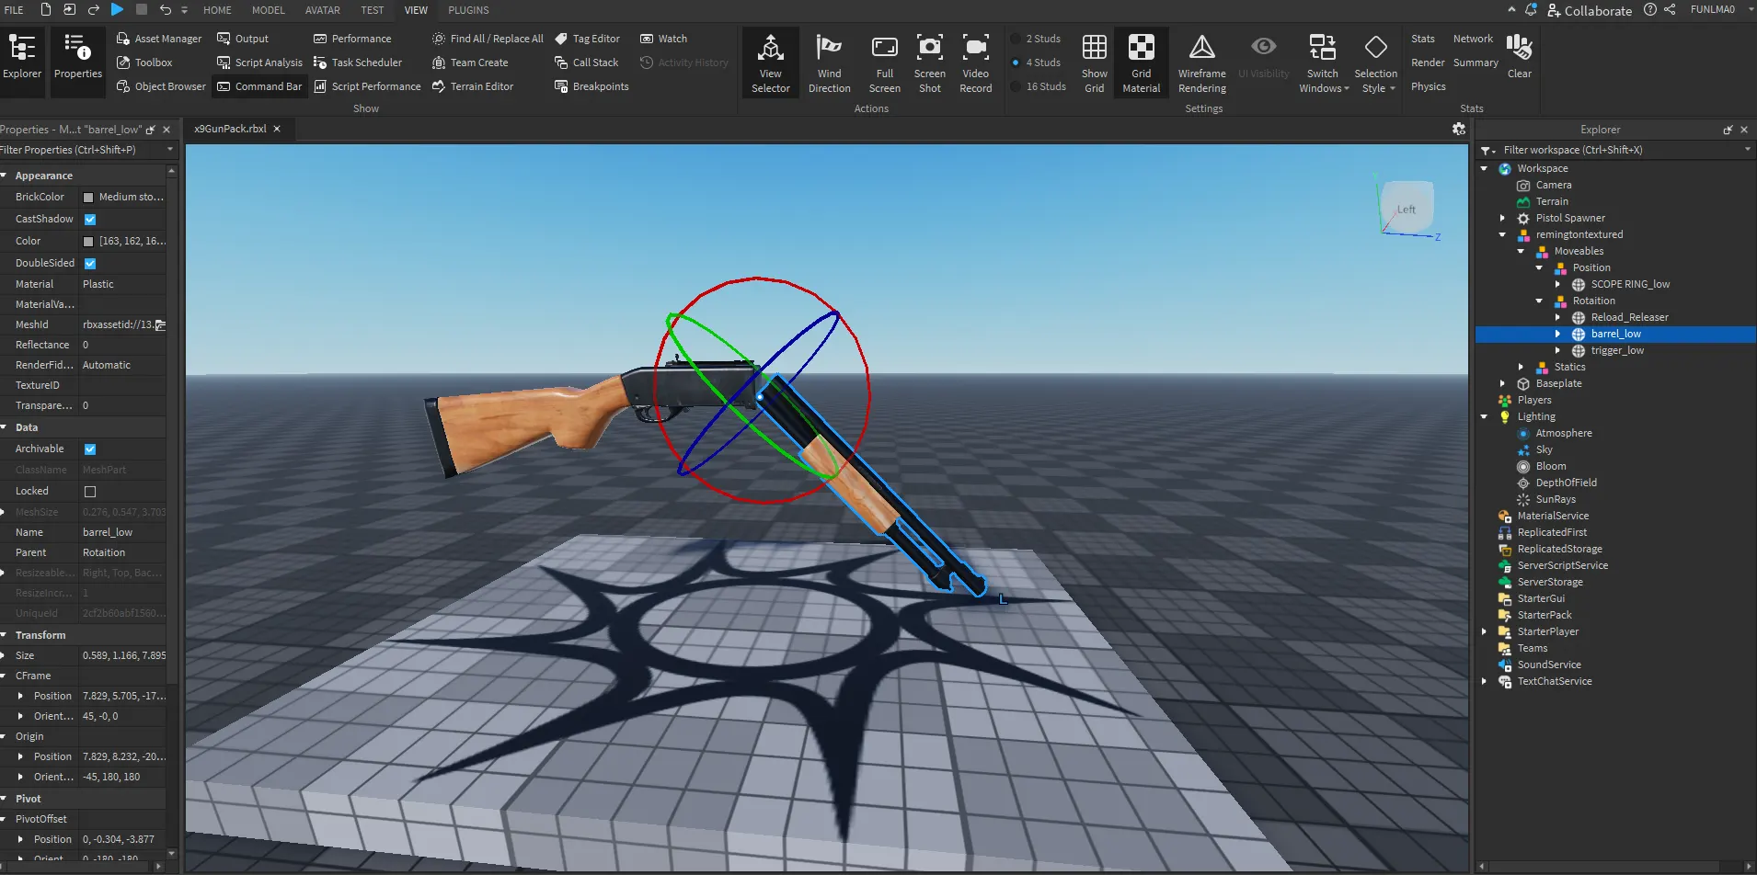The height and width of the screenshot is (875, 1757).
Task: Enable the Locked checkbox
Action: pos(90,492)
